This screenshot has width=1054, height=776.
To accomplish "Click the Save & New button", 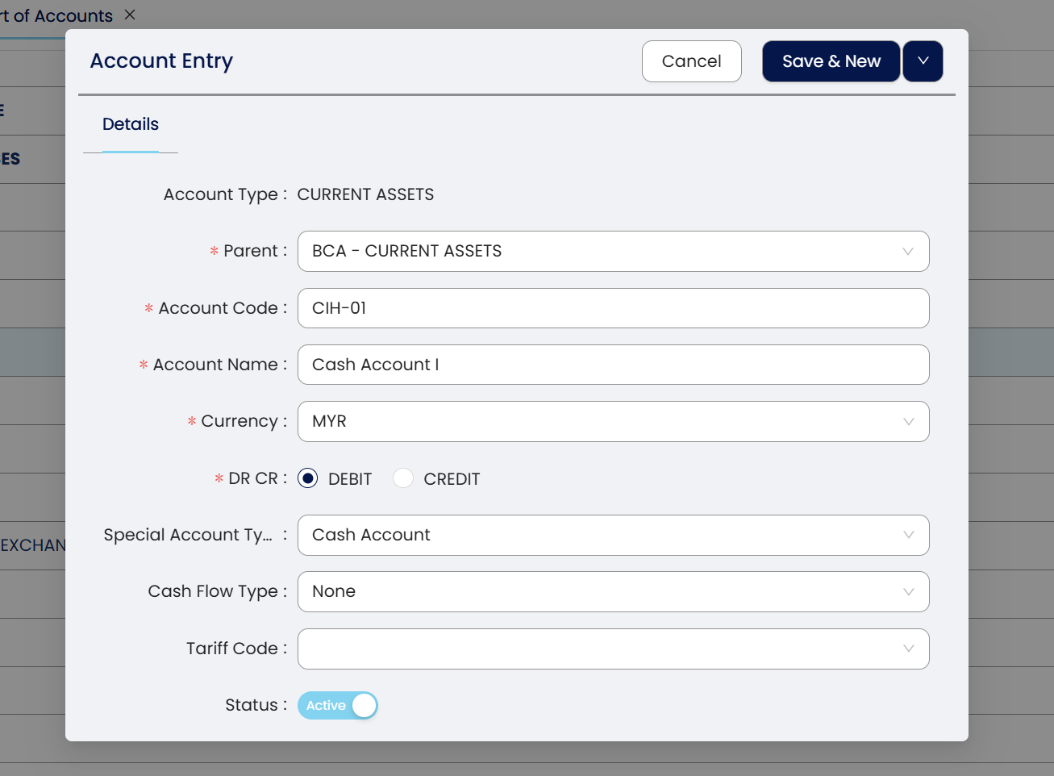I will (x=831, y=61).
